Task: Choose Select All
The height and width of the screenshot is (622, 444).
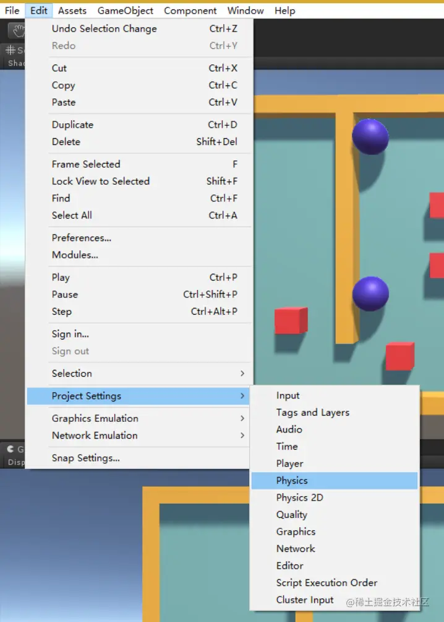Action: (x=139, y=215)
